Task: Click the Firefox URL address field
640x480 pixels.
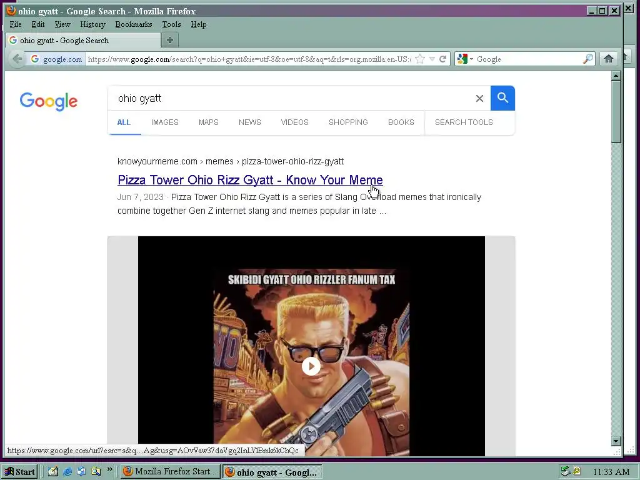Action: coord(249,59)
